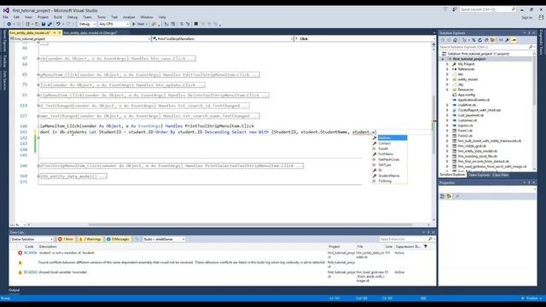Select Address in the IntelliSense list
This screenshot has width=546, height=307.
tap(392, 138)
